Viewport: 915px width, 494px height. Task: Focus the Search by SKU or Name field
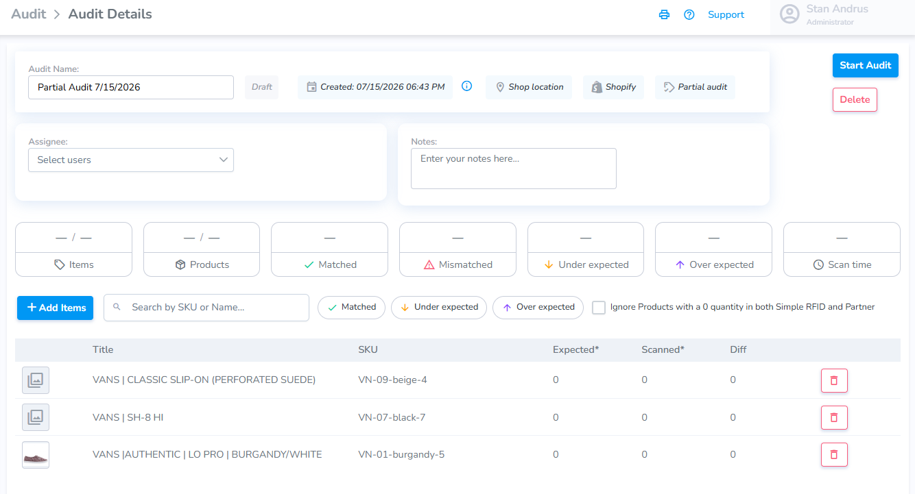(x=206, y=308)
